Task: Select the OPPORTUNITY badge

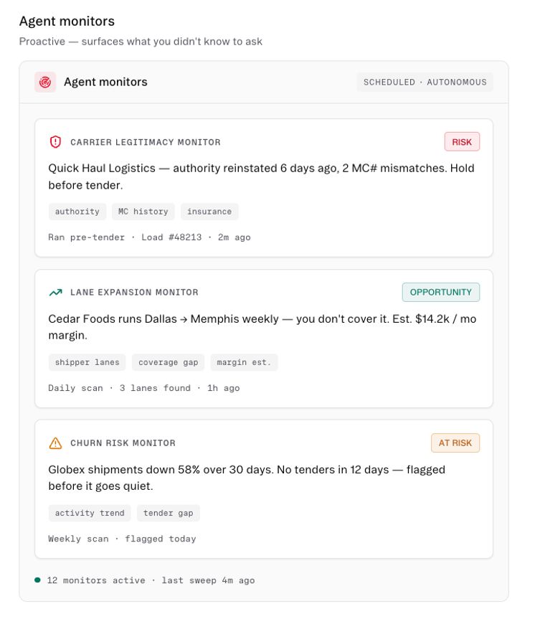Action: coord(441,293)
